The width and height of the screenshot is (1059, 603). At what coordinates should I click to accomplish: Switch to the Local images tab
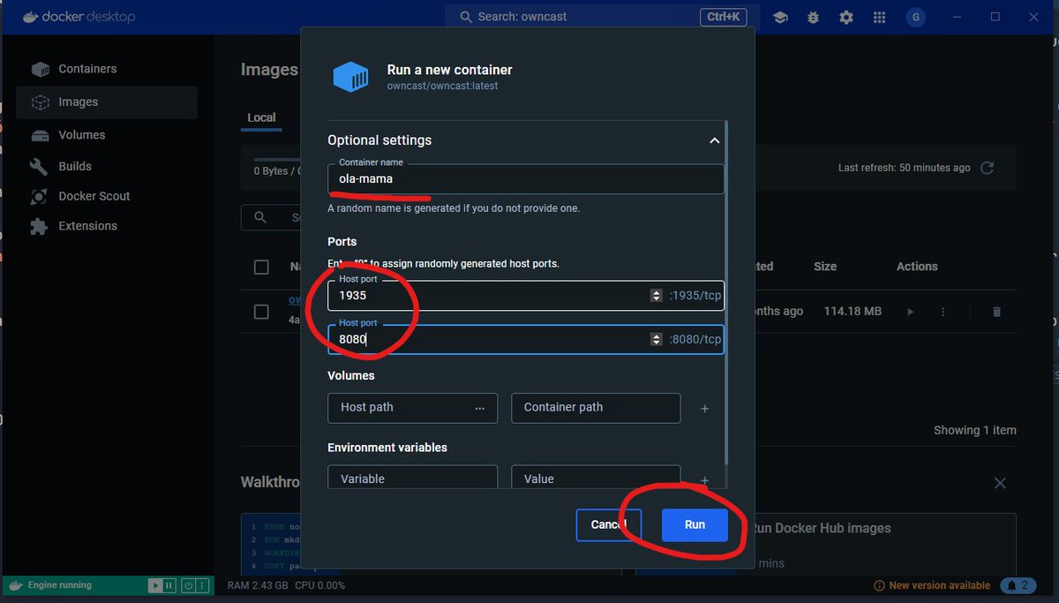261,117
